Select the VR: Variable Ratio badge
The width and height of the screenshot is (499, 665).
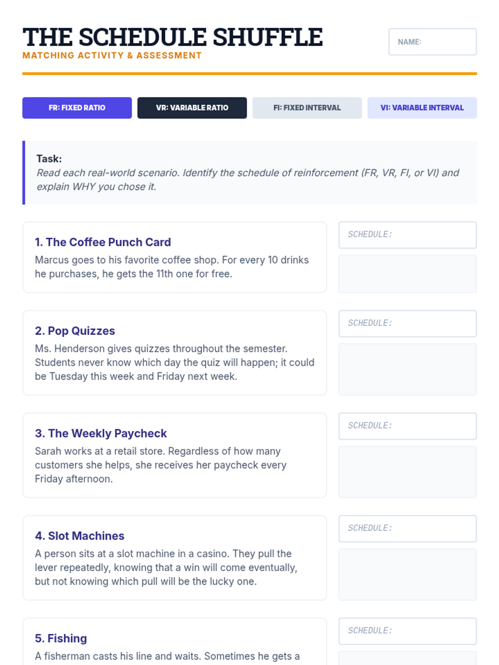pyautogui.click(x=192, y=108)
